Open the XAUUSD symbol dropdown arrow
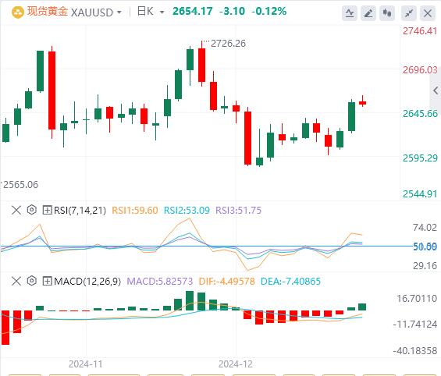The height and width of the screenshot is (376, 441). [119, 12]
